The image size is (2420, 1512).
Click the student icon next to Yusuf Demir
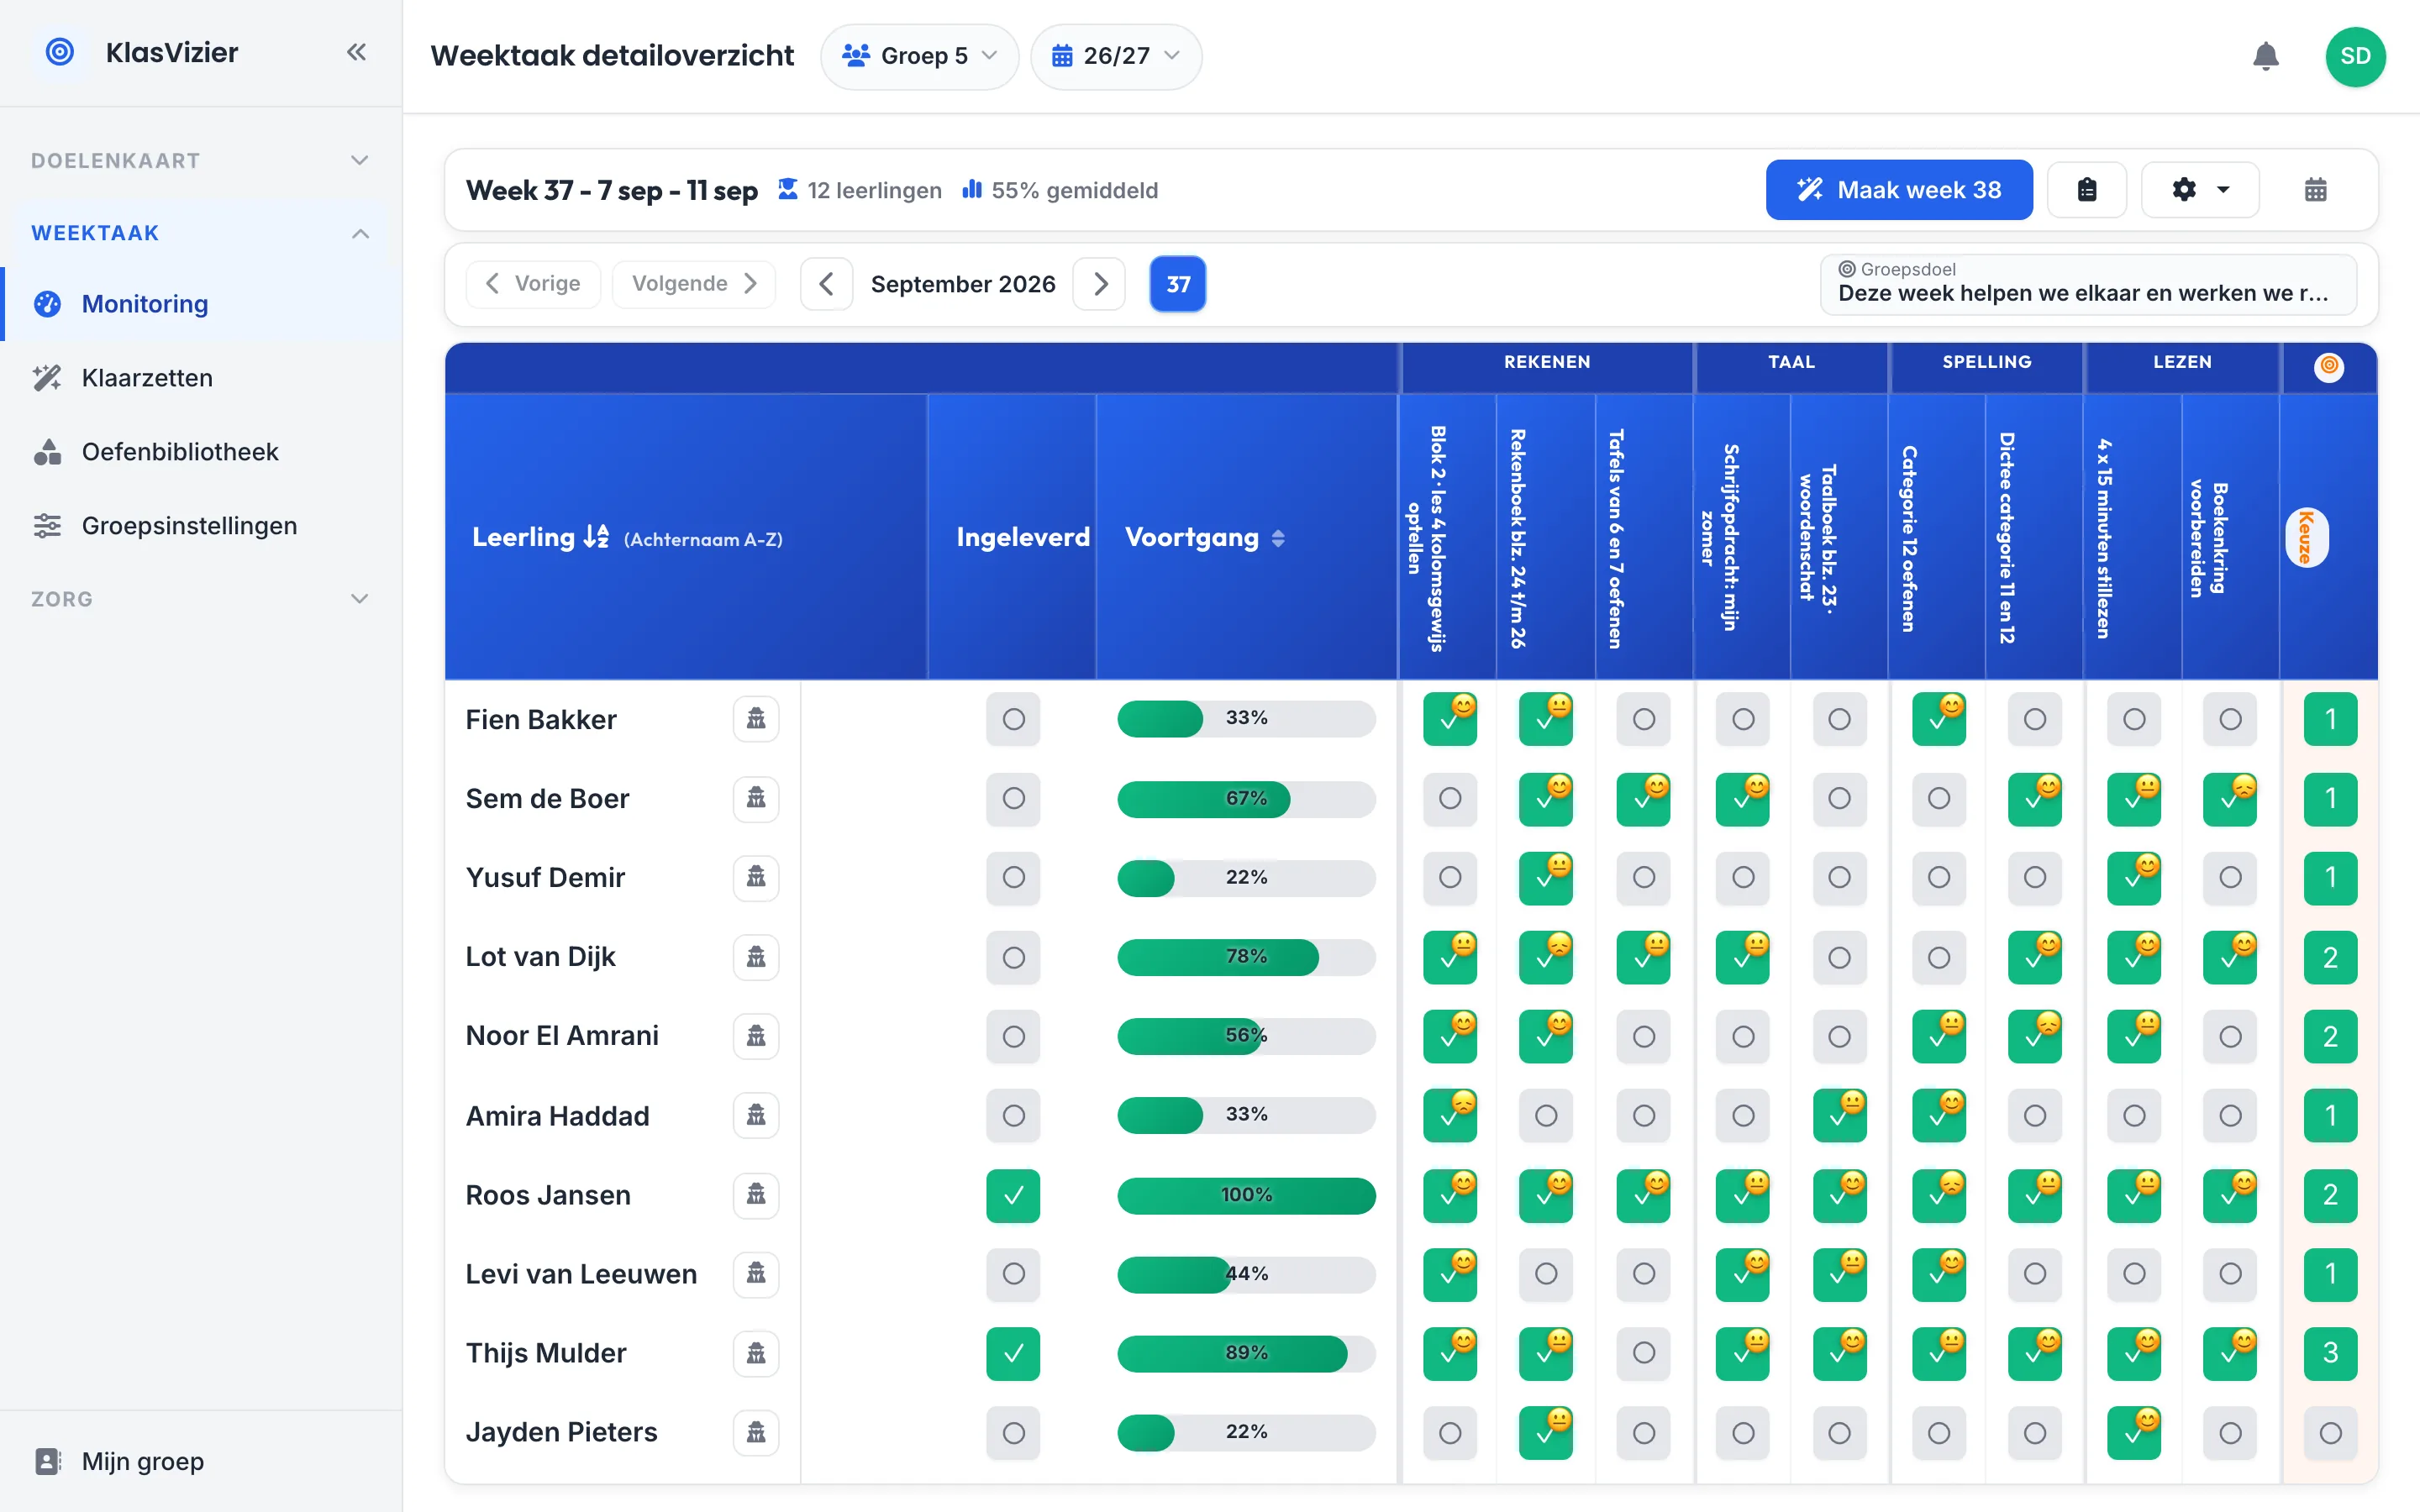756,877
